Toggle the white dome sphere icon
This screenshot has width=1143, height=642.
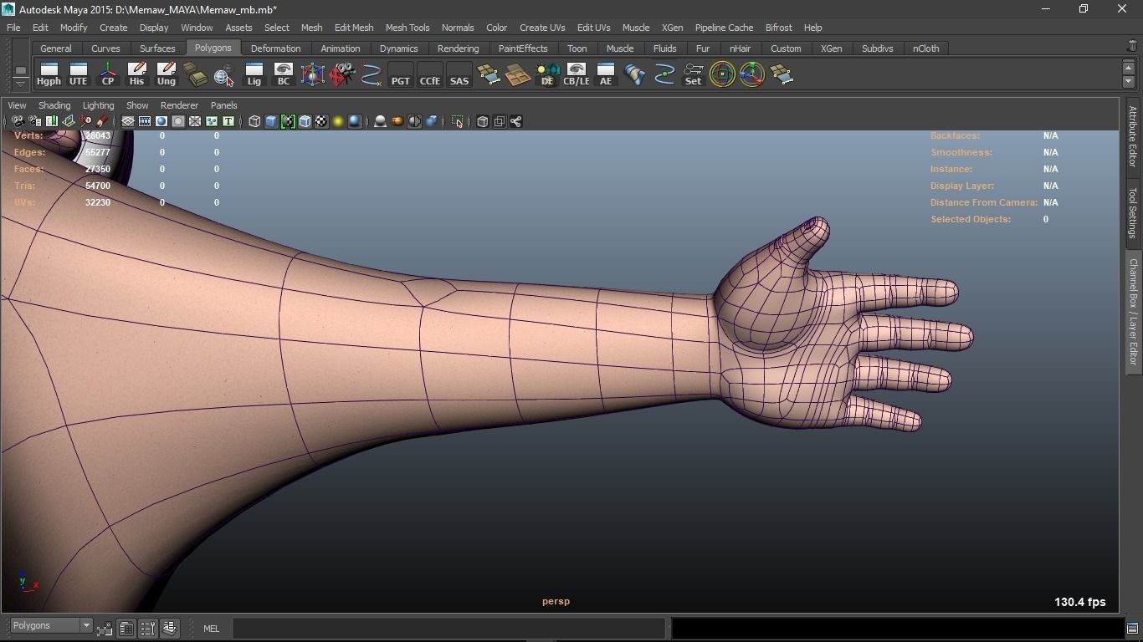point(380,121)
